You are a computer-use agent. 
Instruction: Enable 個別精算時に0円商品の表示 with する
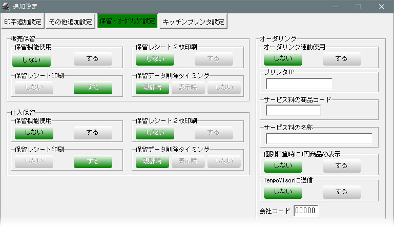342,166
